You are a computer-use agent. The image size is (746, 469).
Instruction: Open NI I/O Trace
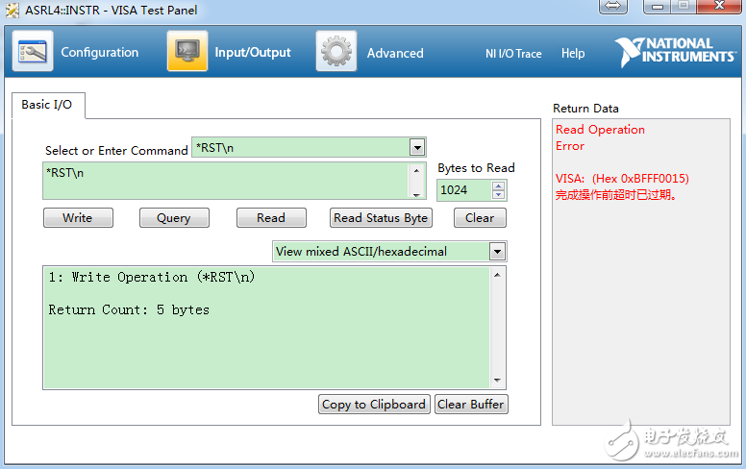pos(513,53)
